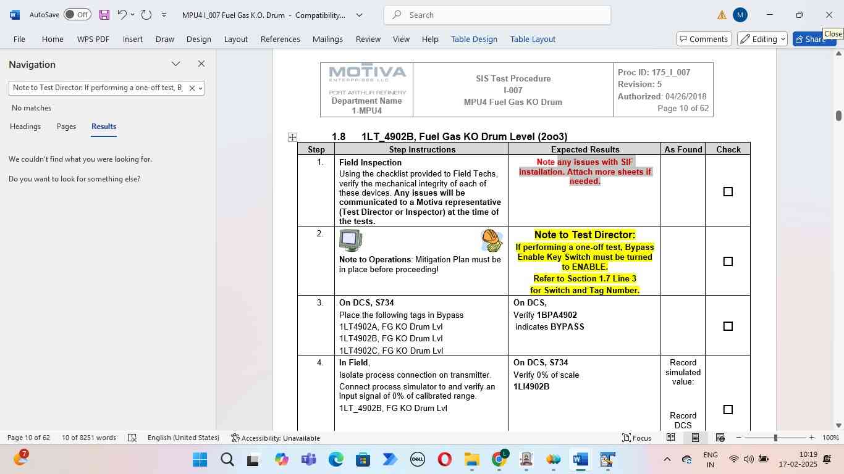The image size is (844, 474).
Task: Click the 100% zoom level
Action: coord(831,438)
